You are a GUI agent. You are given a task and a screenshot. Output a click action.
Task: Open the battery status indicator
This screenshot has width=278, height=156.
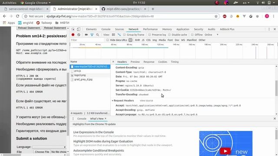click(x=269, y=3)
